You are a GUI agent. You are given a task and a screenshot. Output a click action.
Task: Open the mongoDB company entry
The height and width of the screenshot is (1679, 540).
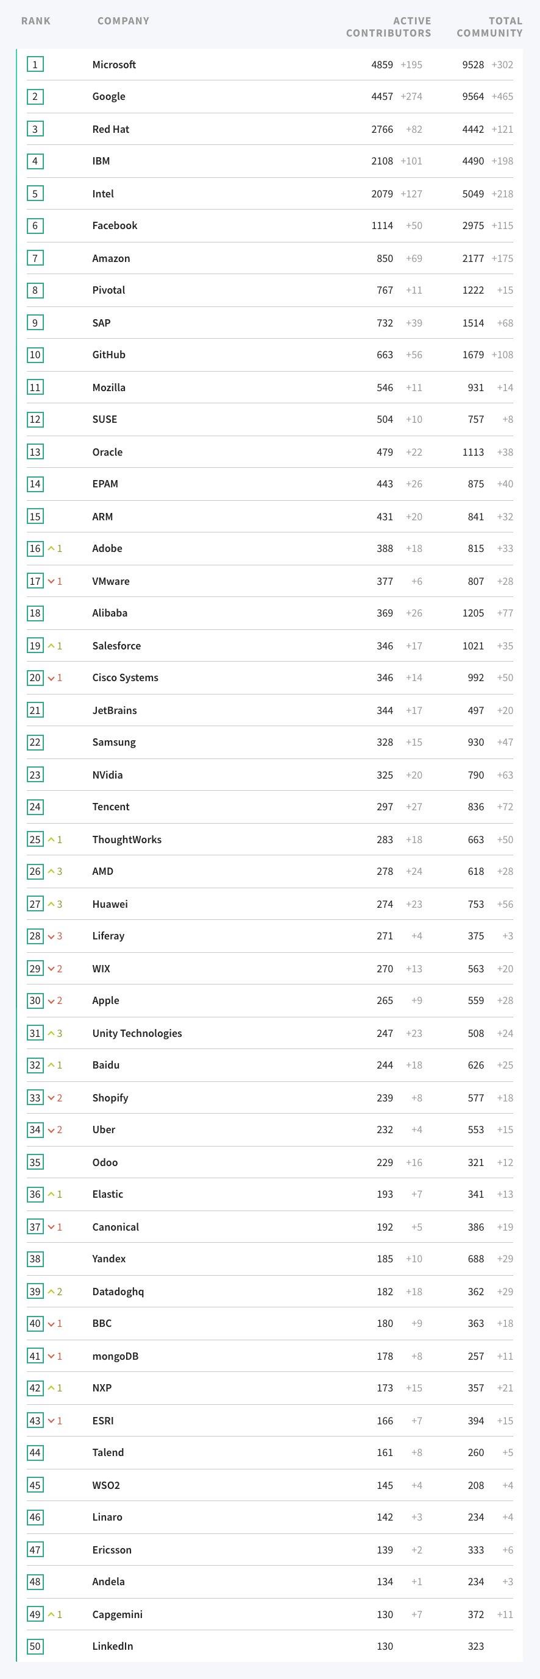point(115,1356)
